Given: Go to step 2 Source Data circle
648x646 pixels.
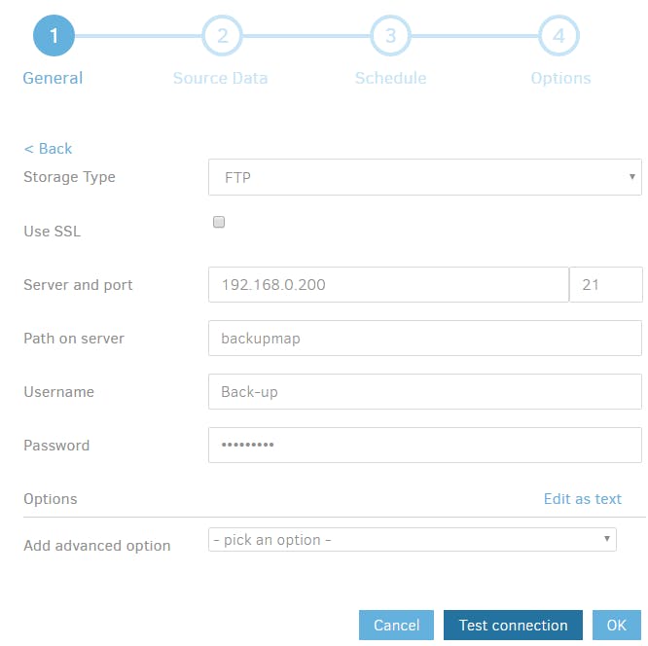Looking at the screenshot, I should coord(223,36).
